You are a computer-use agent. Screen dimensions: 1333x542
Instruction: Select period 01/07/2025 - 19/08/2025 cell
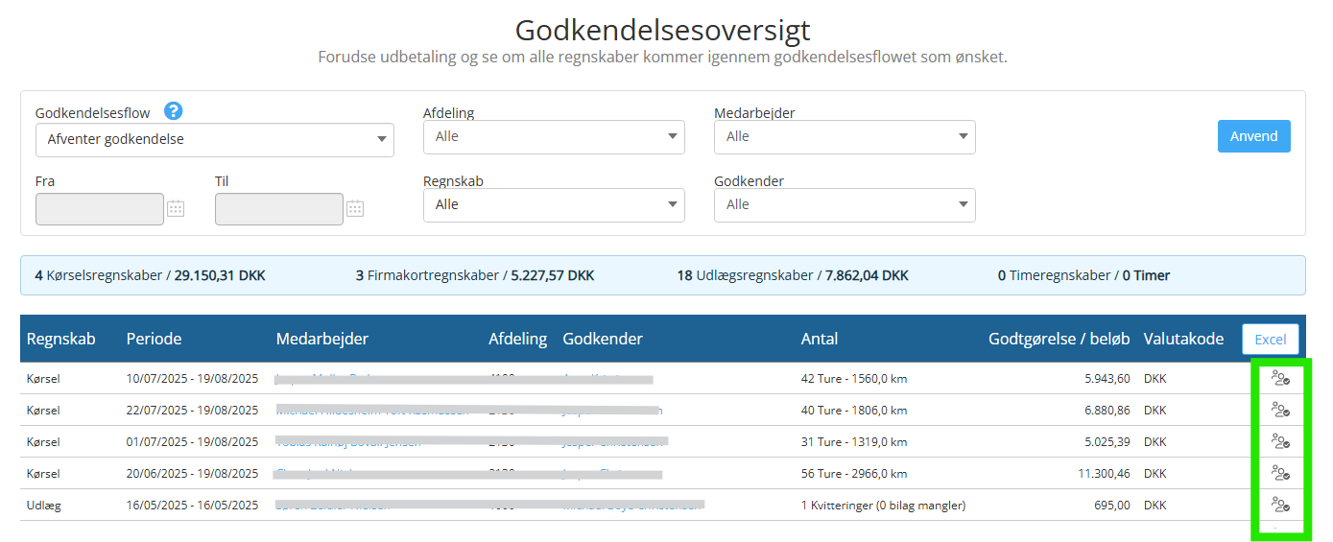coord(193,442)
